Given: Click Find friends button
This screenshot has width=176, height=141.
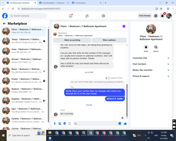Looking at the screenshot, I should 145,16.
